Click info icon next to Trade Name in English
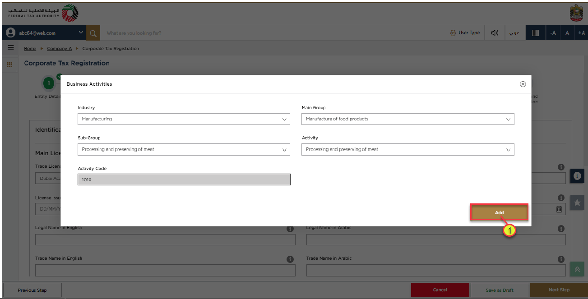The image size is (588, 299). [290, 259]
